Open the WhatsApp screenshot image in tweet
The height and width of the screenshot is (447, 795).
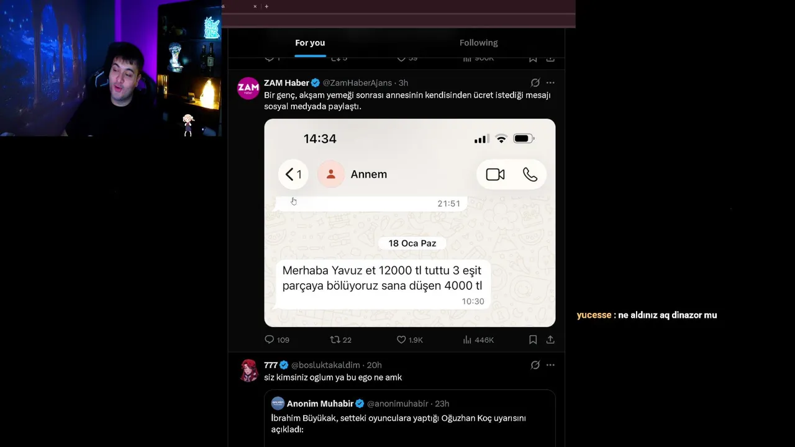410,223
